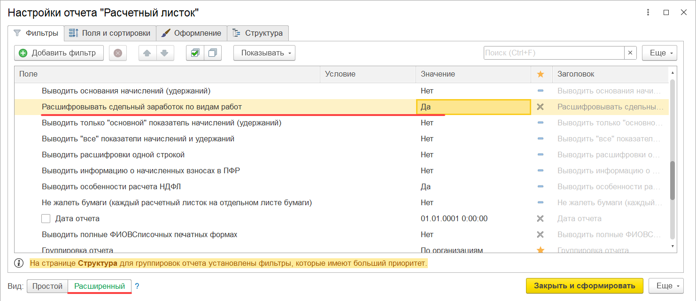
Task: Click the delete filter icon in toolbar
Action: [118, 53]
